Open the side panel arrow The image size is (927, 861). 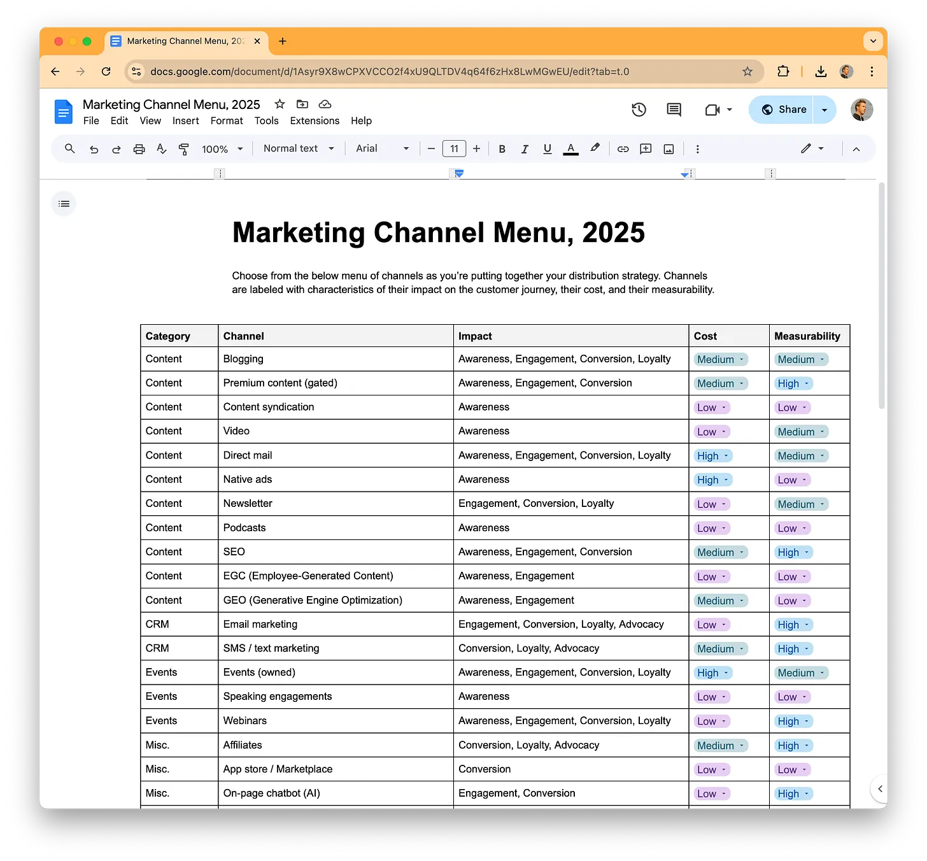pyautogui.click(x=879, y=789)
